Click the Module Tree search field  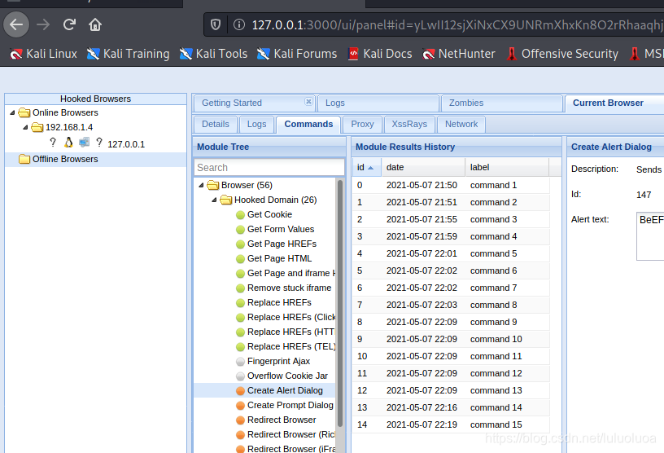point(269,168)
